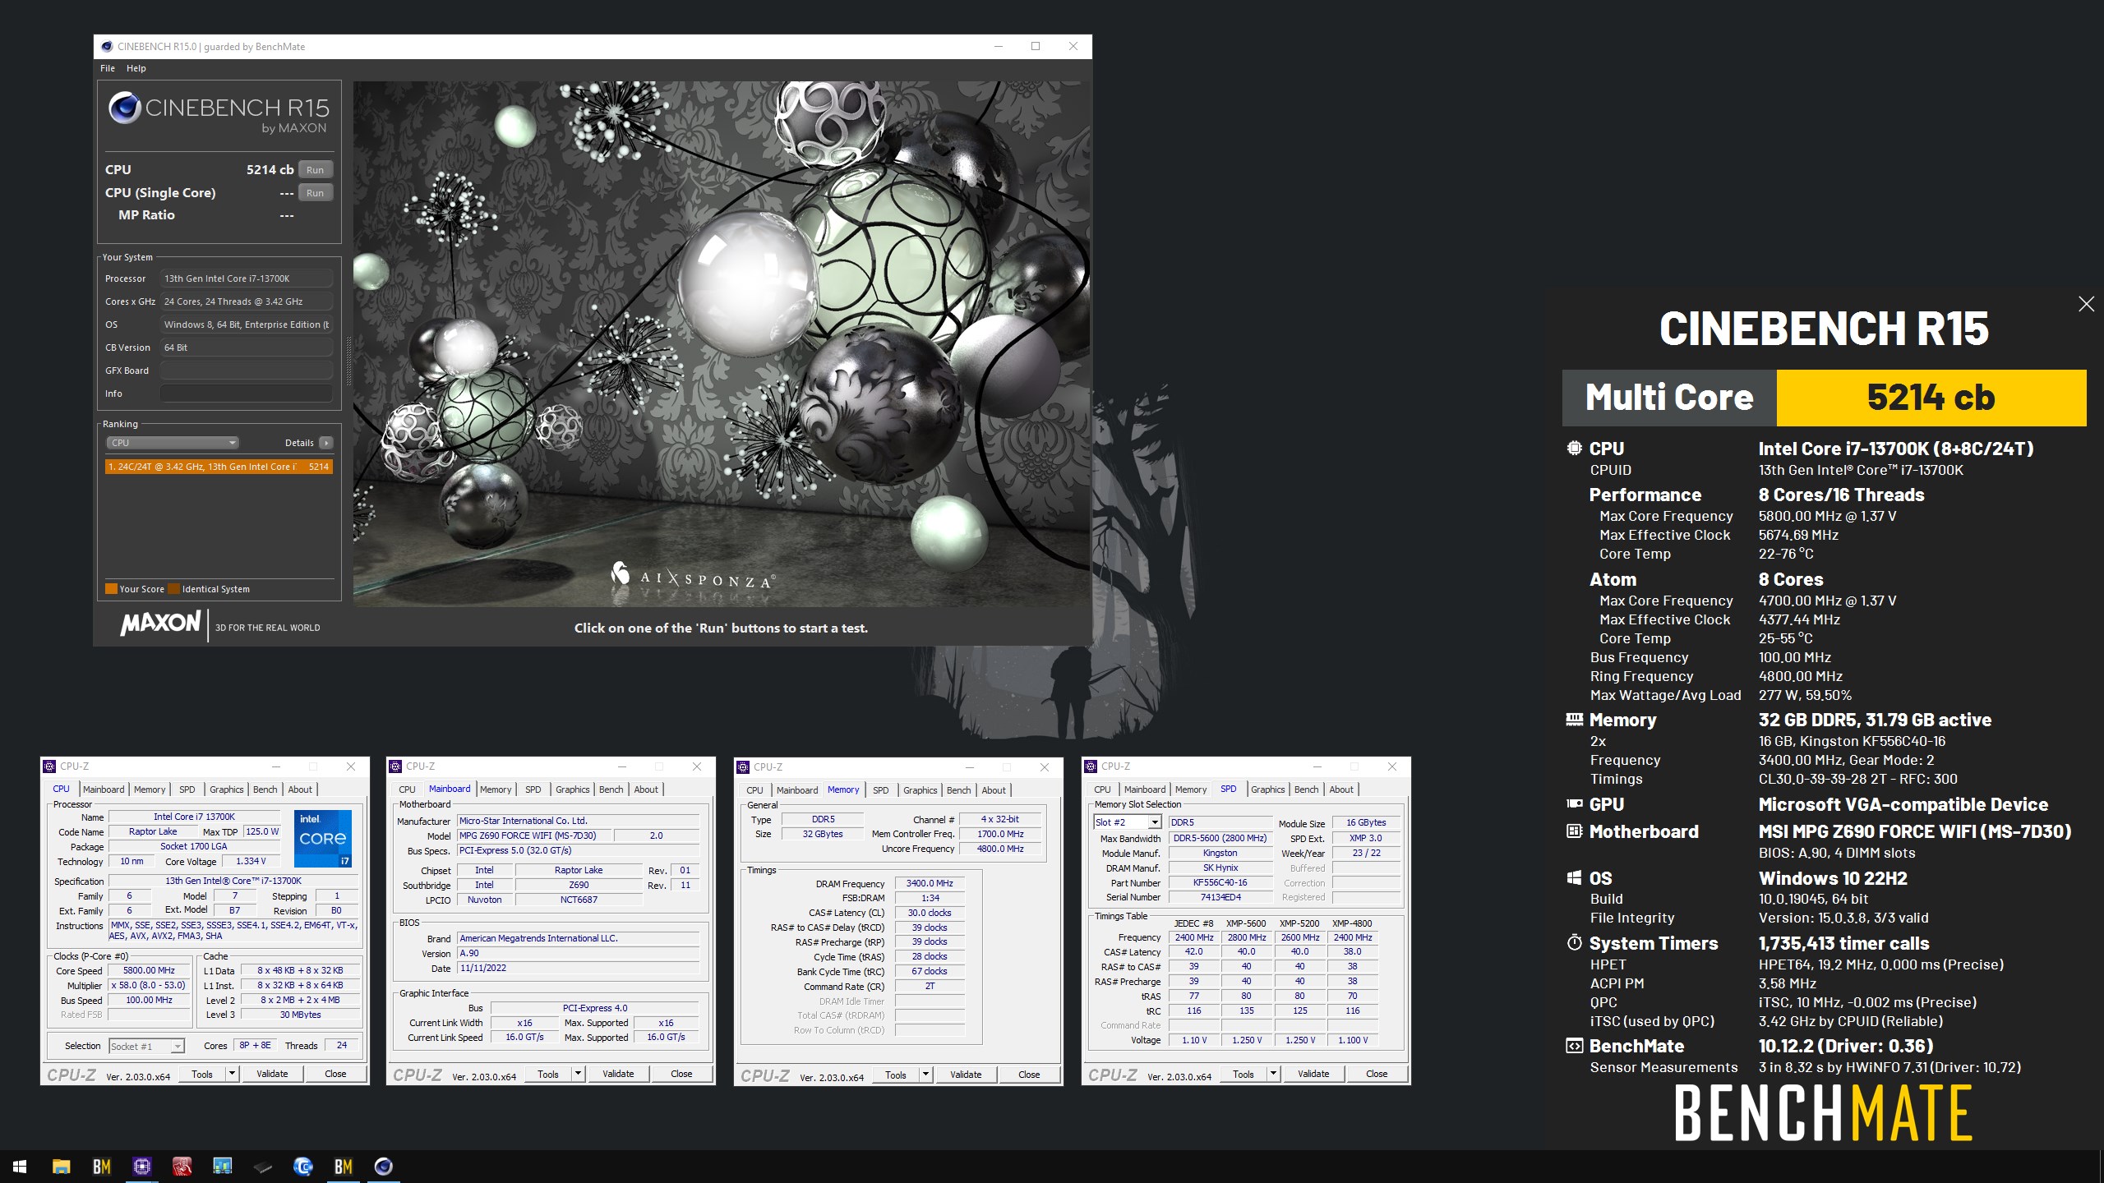Click the Identical System legend swatch

[x=173, y=589]
